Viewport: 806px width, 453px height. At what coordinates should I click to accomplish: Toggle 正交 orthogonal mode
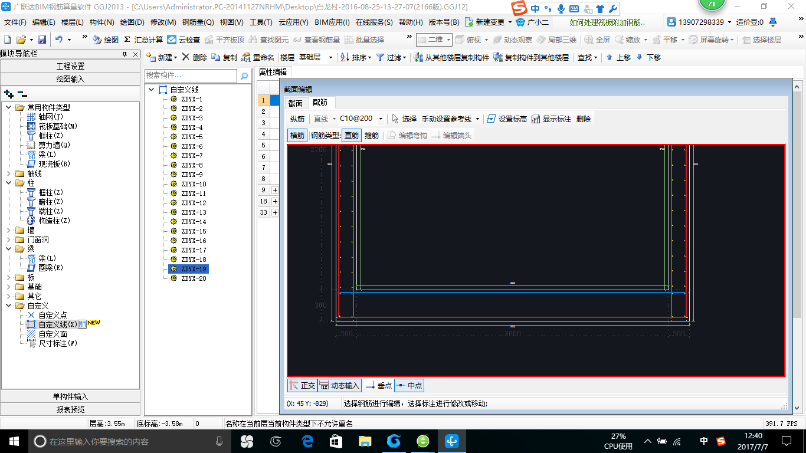click(x=302, y=385)
